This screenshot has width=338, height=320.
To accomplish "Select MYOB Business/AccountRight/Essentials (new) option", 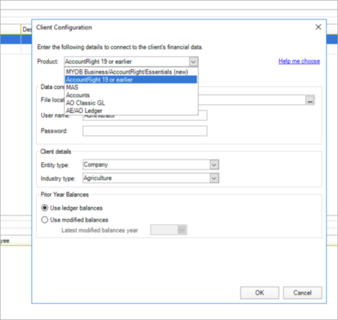I will 131,72.
